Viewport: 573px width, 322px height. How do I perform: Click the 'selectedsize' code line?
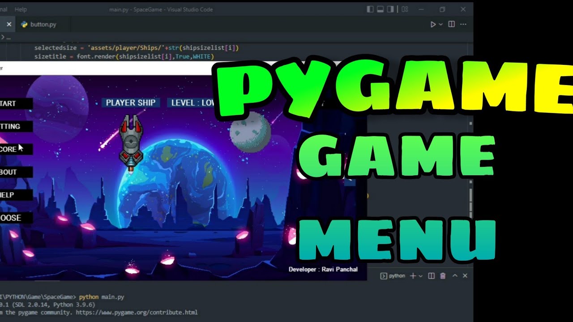[137, 48]
